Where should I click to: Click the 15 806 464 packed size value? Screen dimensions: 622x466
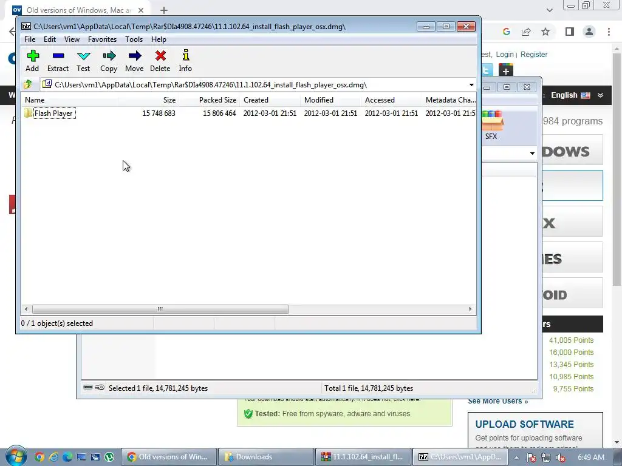(219, 113)
